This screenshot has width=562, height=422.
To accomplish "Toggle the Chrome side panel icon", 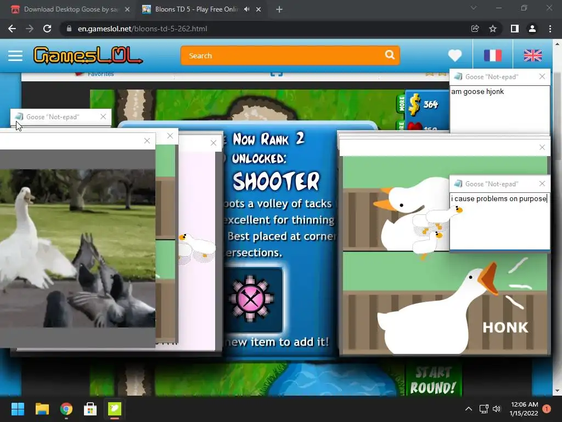I will pyautogui.click(x=515, y=29).
